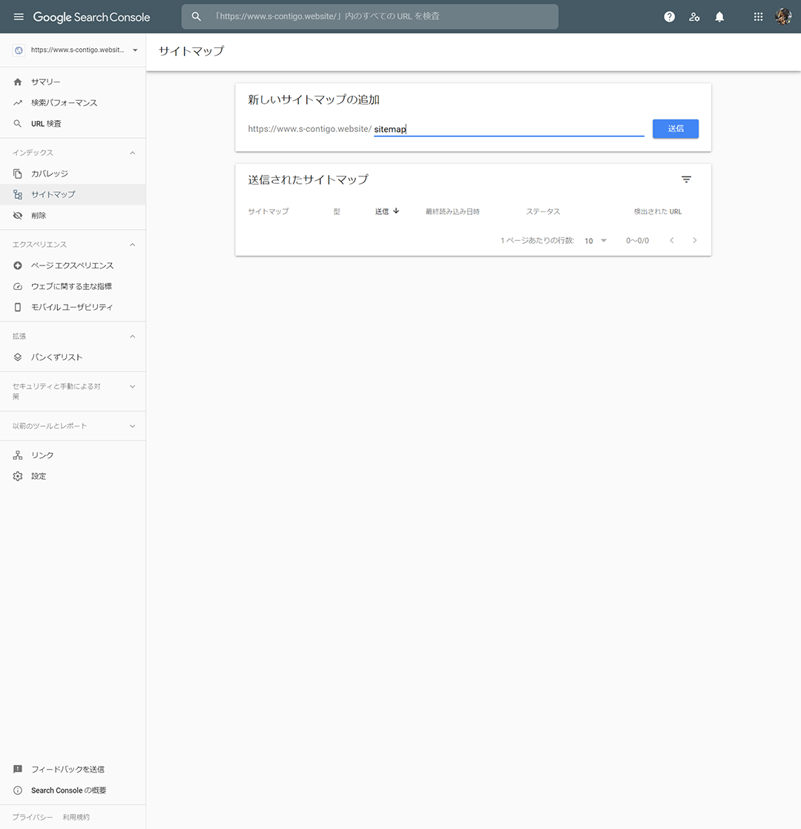
Task: Open the Google apps grid icon
Action: click(758, 16)
